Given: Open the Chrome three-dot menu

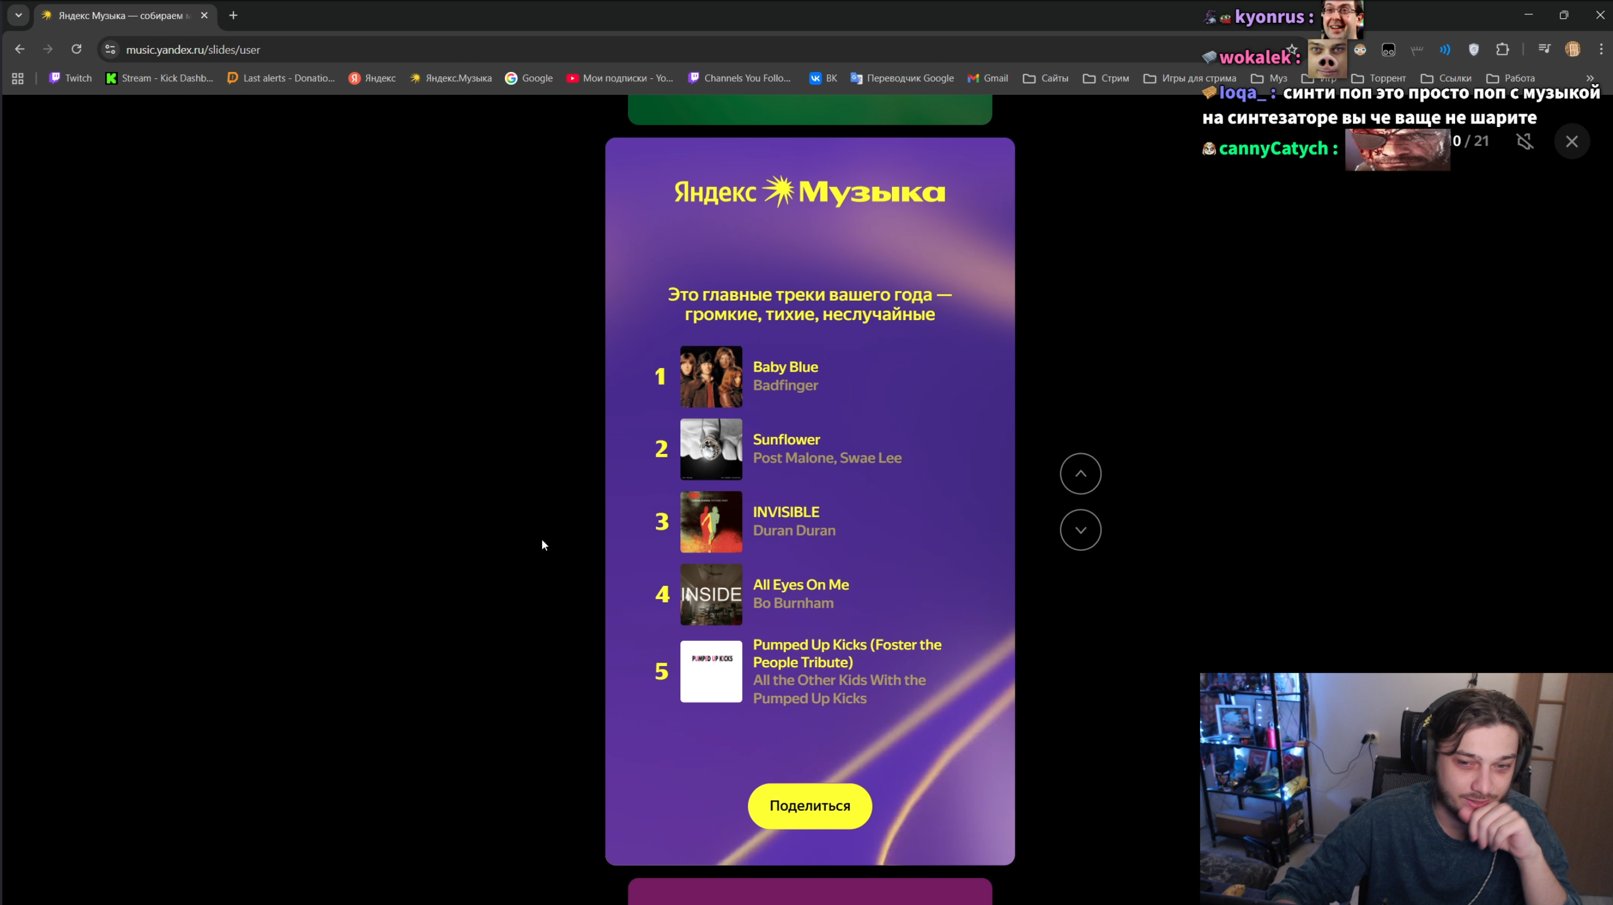Looking at the screenshot, I should point(1601,49).
